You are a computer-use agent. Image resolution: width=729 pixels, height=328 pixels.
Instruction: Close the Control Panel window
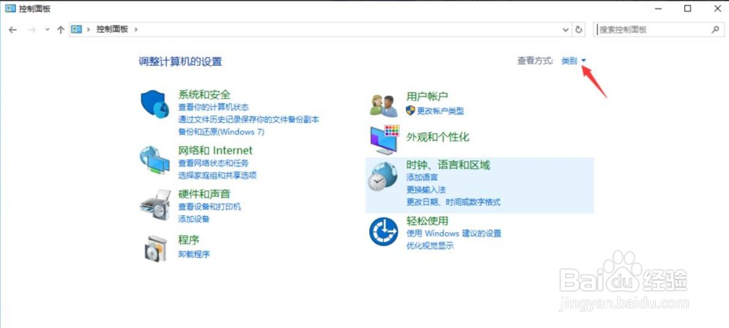[717, 9]
